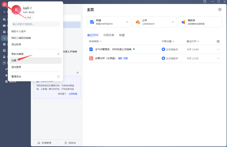Open the sidebar search icon
The height and width of the screenshot is (147, 227).
[x=4, y=12]
